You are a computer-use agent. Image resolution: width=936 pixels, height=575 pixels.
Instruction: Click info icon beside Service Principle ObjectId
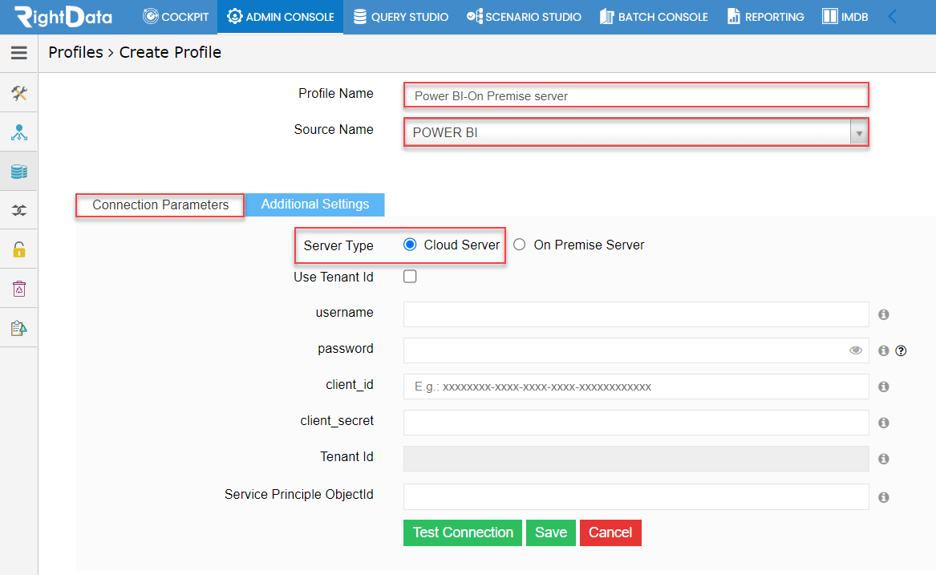click(x=884, y=497)
